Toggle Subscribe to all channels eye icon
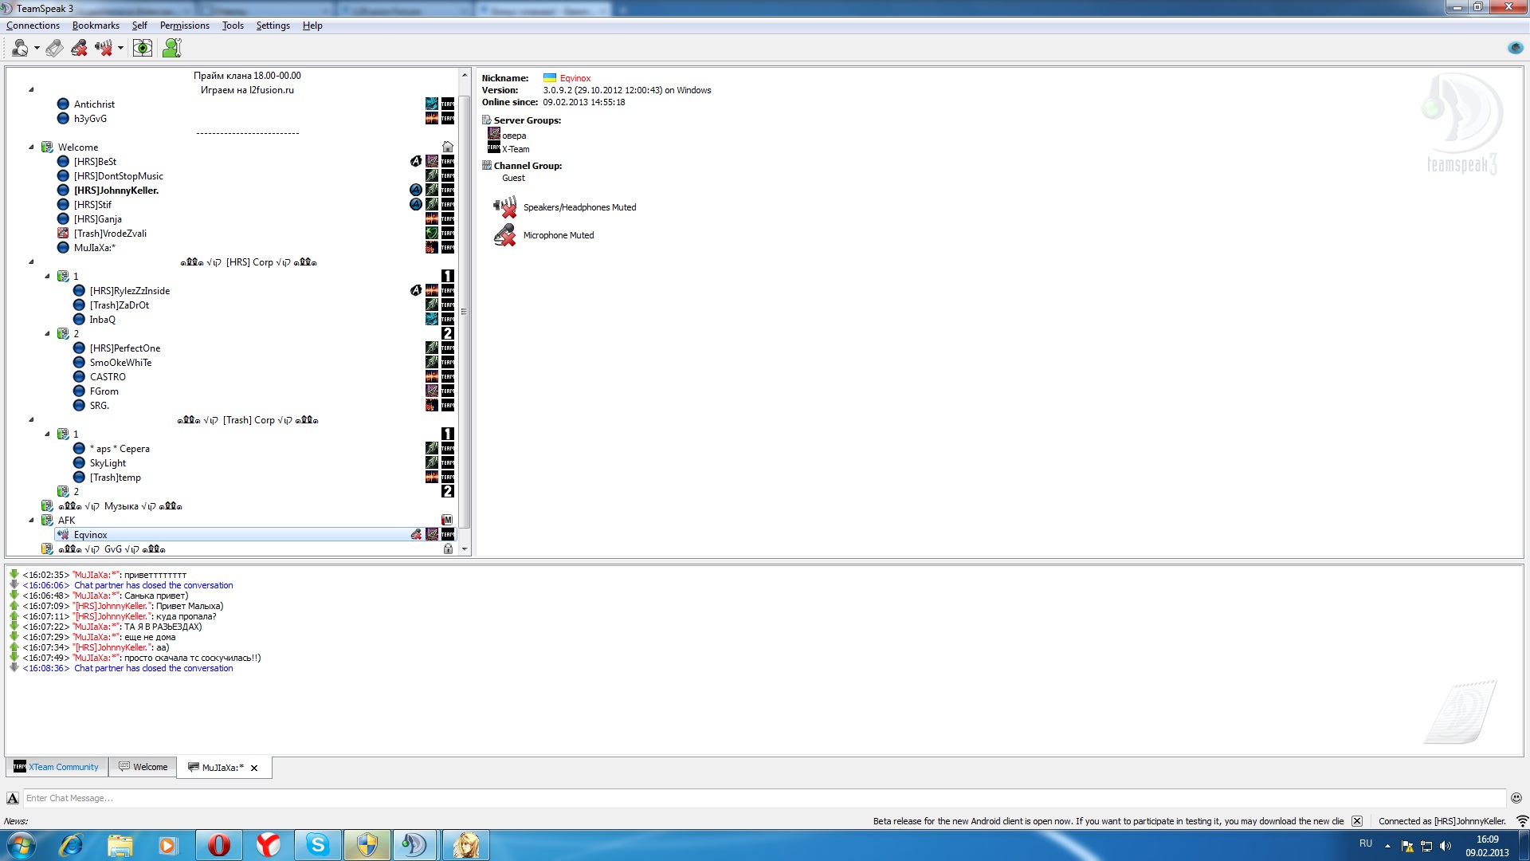 click(143, 49)
